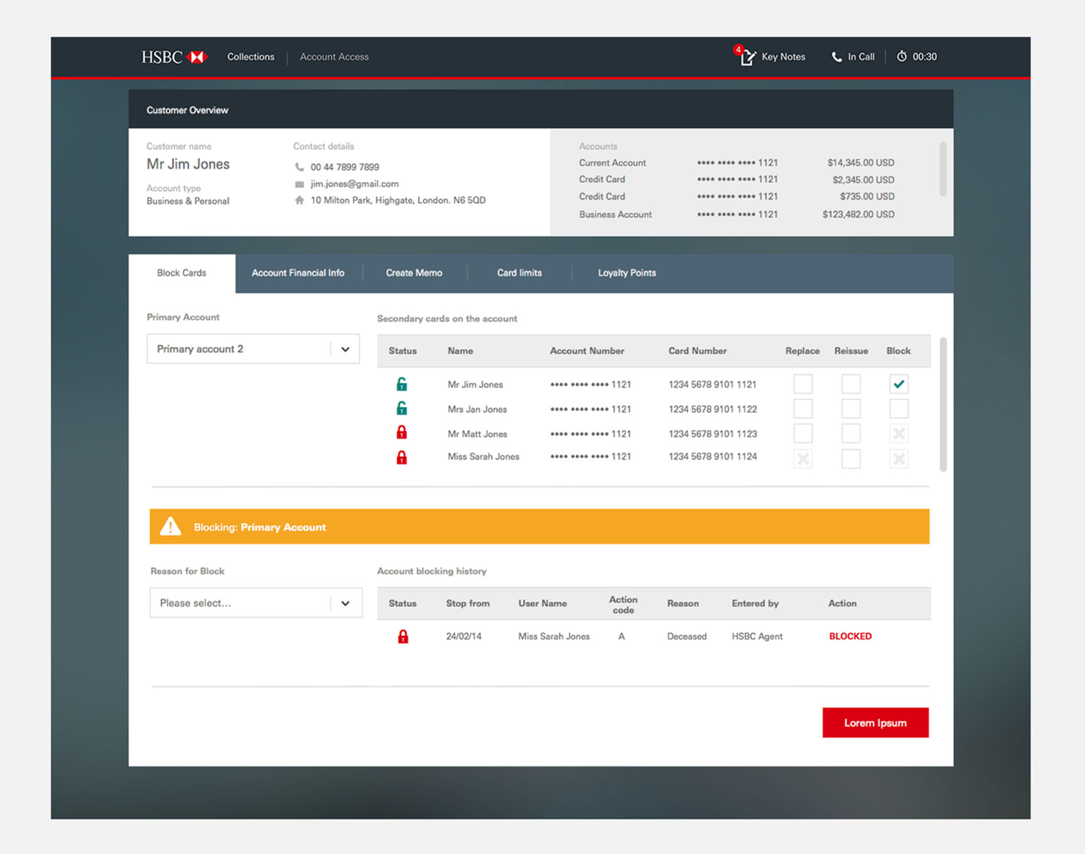This screenshot has width=1085, height=854.
Task: Click green unlocked padlock for Mr Jim Jones
Action: click(x=402, y=384)
